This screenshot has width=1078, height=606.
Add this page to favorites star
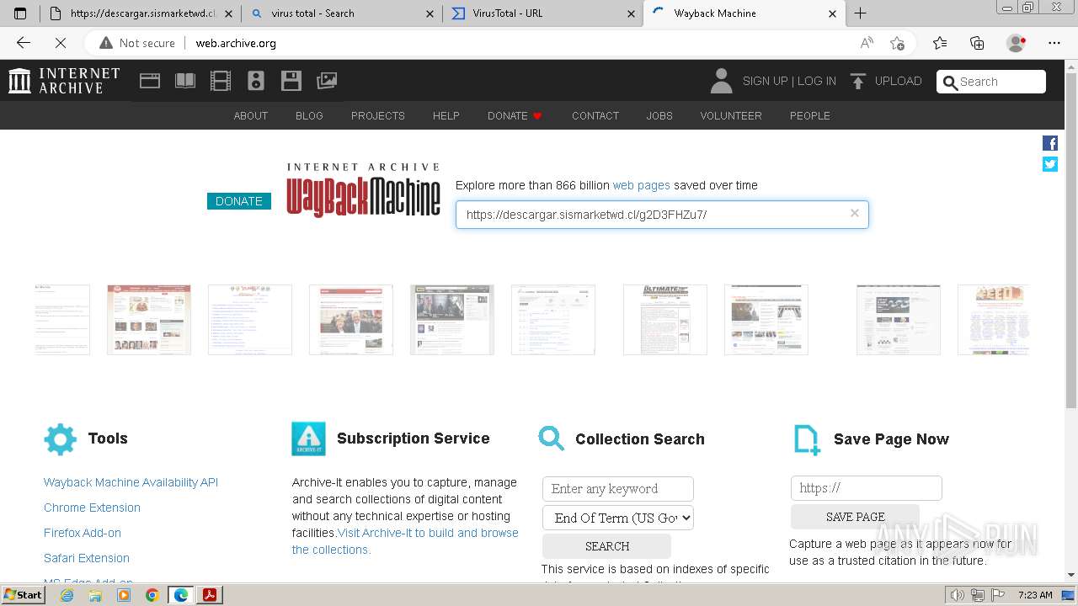(x=897, y=43)
